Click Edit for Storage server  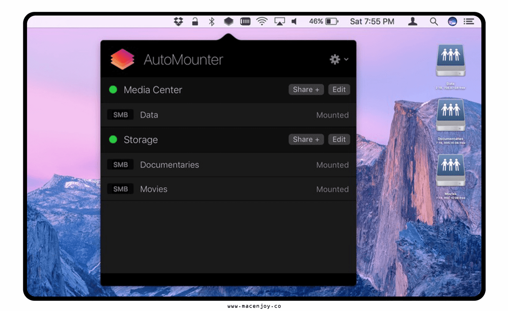(339, 139)
